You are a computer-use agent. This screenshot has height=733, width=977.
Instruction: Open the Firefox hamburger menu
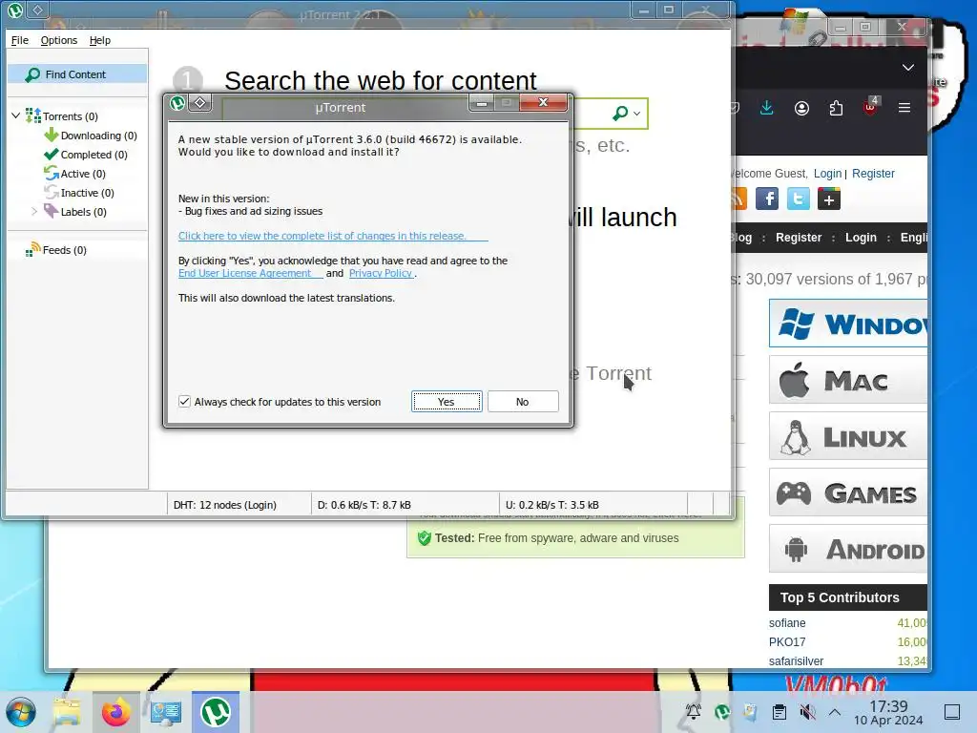click(x=904, y=108)
